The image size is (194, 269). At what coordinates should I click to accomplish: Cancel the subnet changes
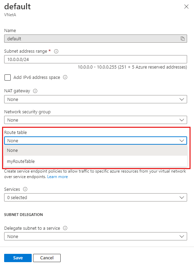click(x=47, y=258)
